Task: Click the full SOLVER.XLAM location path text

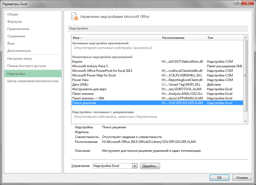Action: click(149, 142)
